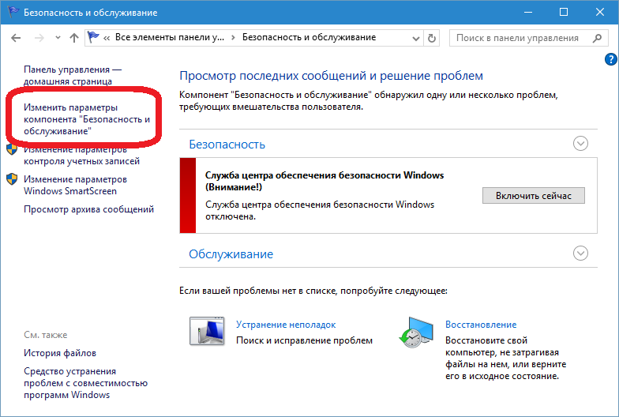Open История файлов link
Image resolution: width=619 pixels, height=417 pixels.
tap(60, 353)
